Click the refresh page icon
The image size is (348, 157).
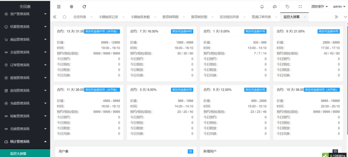tap(84, 6)
